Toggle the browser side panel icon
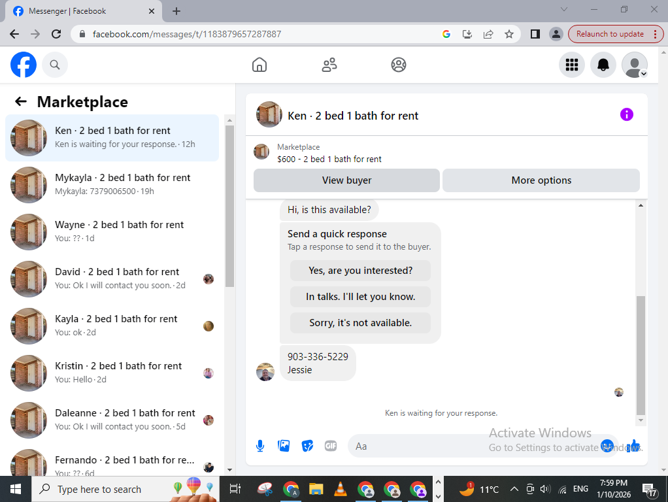 (535, 34)
